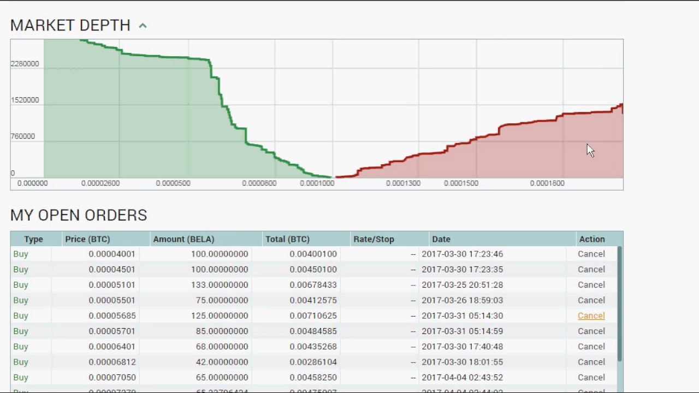This screenshot has height=393, width=699.
Task: Select the Buy label on the first order row
Action: coord(20,254)
